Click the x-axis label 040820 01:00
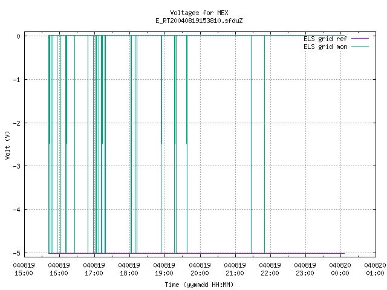This screenshot has width=387, height=290. coord(375,269)
